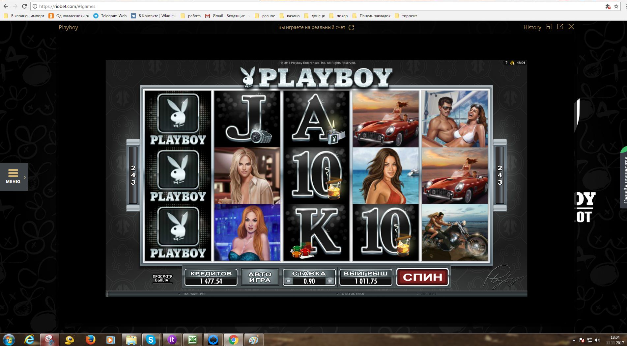
Task: Open the разное bookmark folder
Action: pos(265,16)
